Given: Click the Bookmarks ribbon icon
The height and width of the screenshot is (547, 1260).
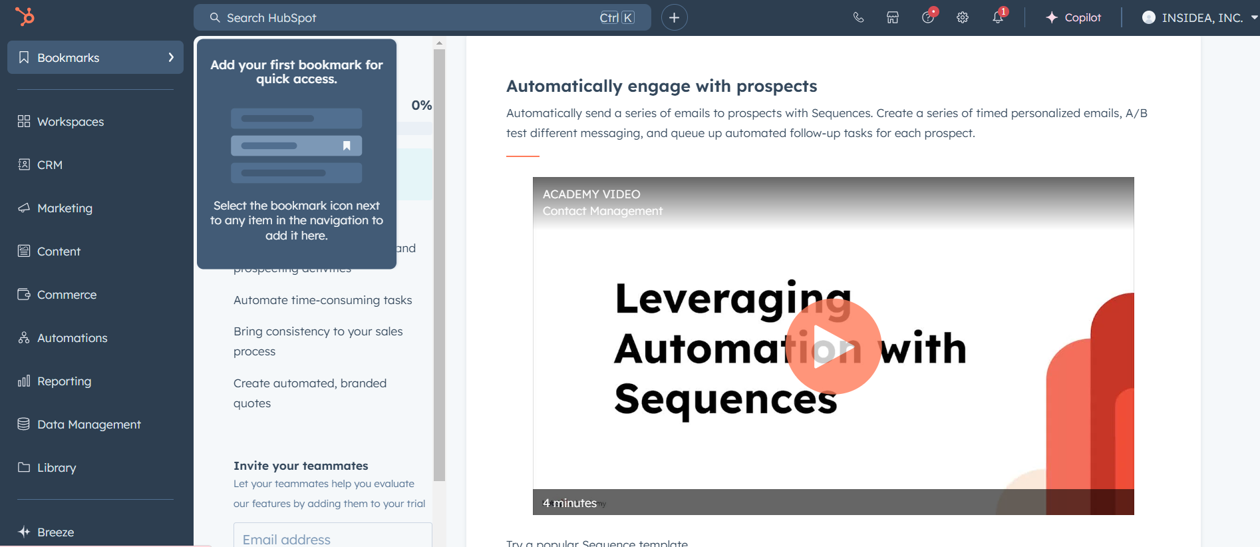Looking at the screenshot, I should tap(24, 57).
